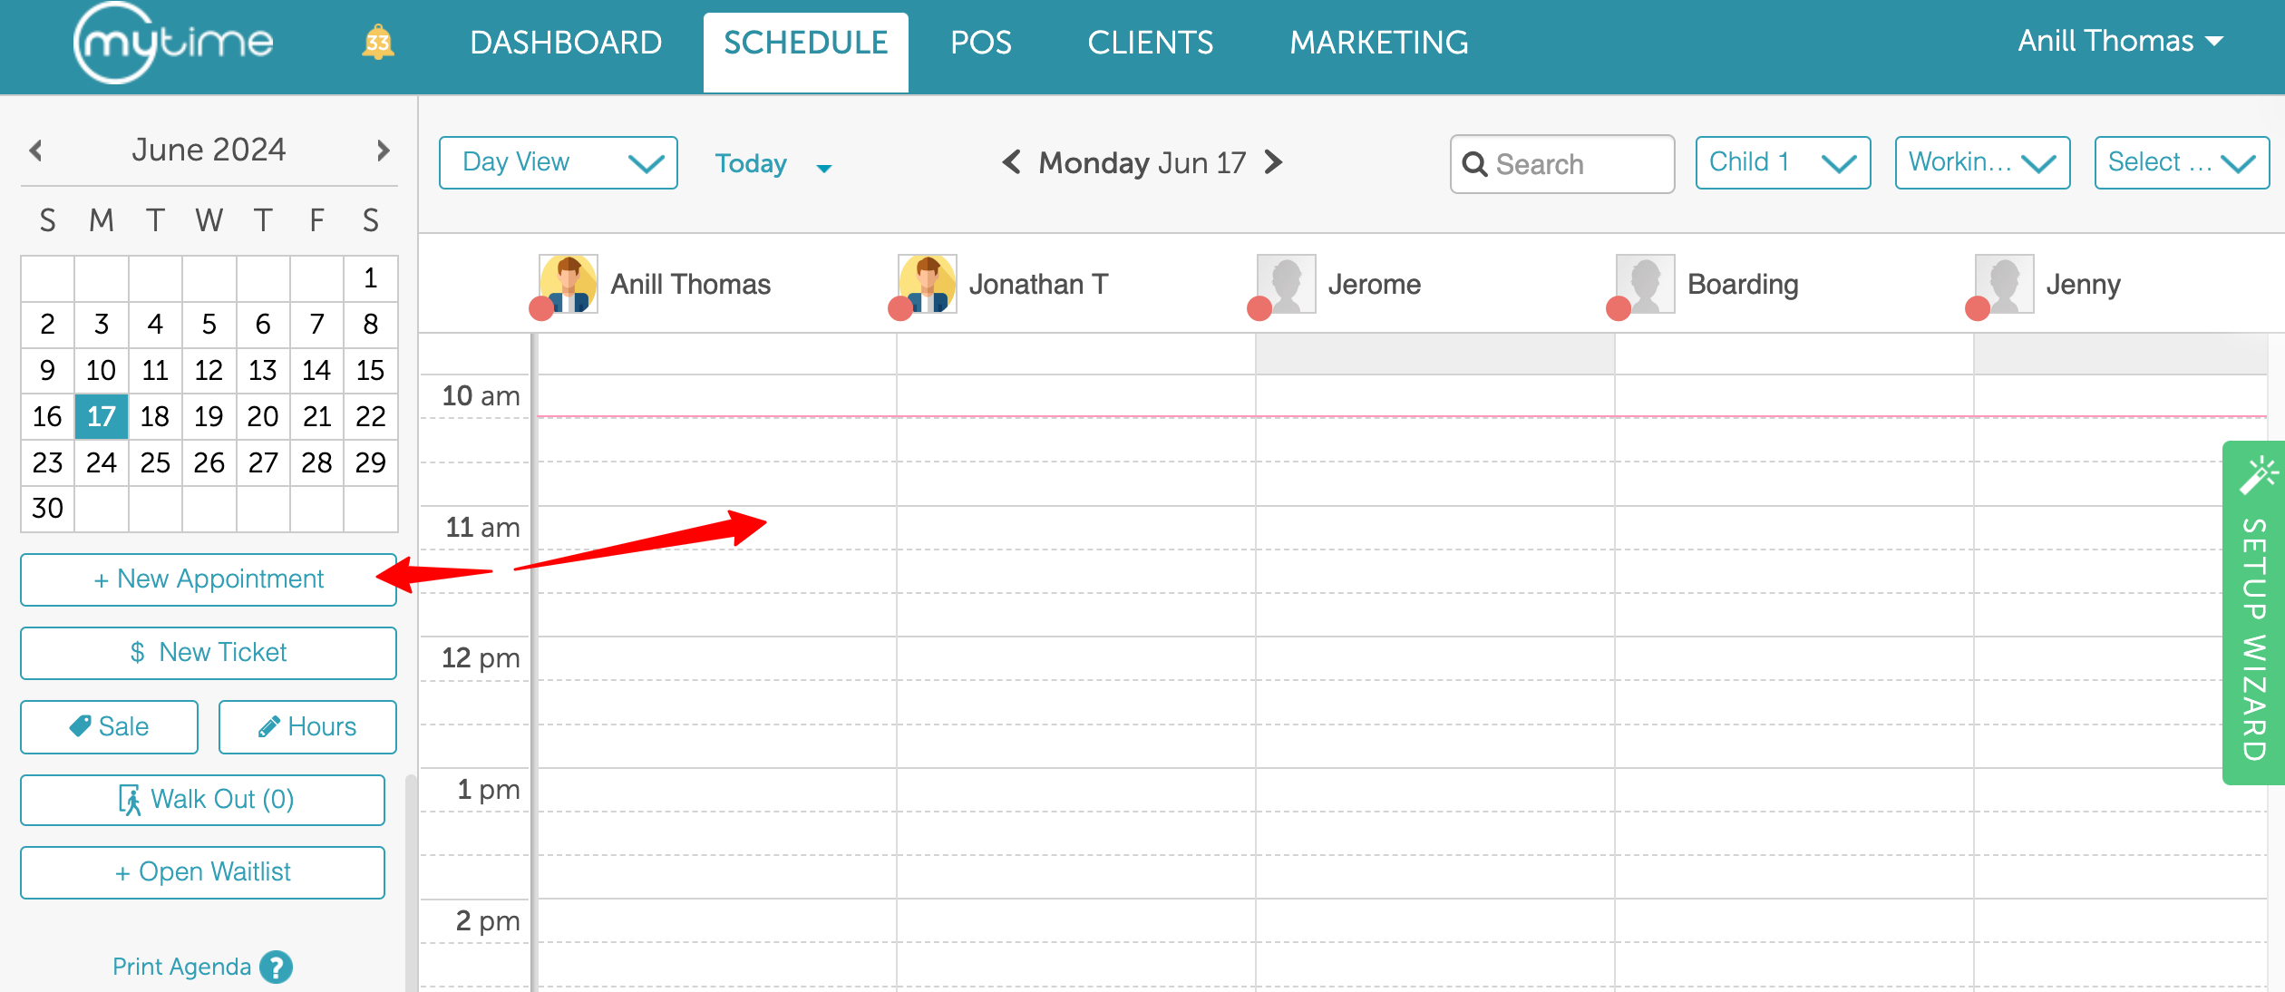Expand the Today dropdown
Screen dimensions: 2285x992
[823, 168]
